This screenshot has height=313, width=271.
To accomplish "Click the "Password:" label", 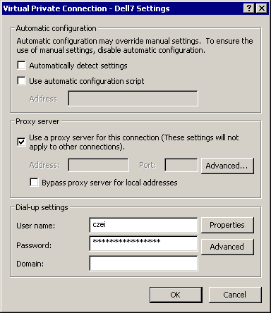I will click(34, 245).
